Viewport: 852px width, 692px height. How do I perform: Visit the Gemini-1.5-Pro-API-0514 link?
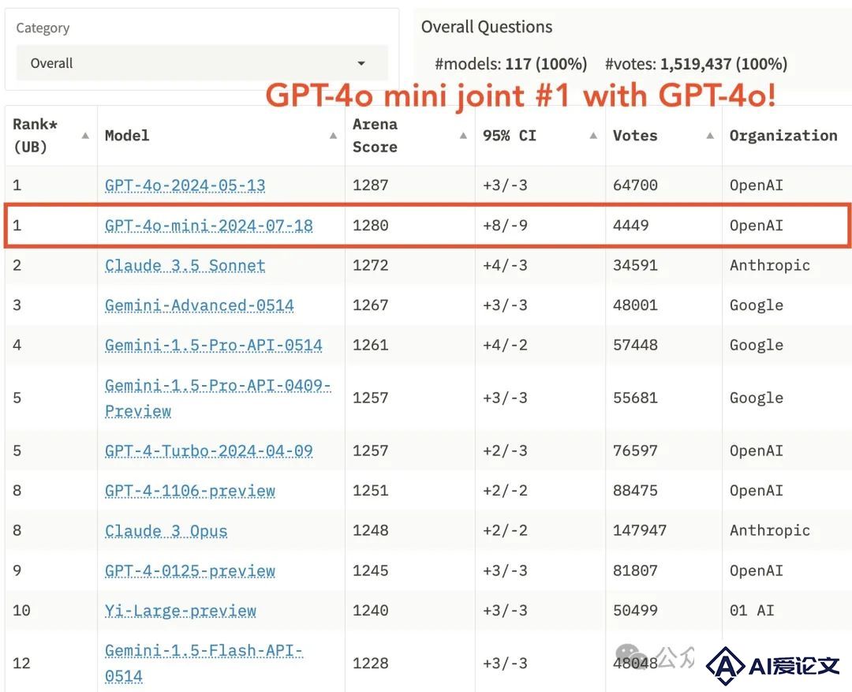(214, 345)
